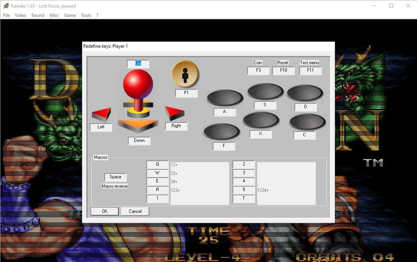Screen dimensions: 417x262
Task: Open the Video menu
Action: click(x=20, y=16)
